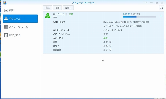Click the ストレージ プール 1 value

click(113, 30)
